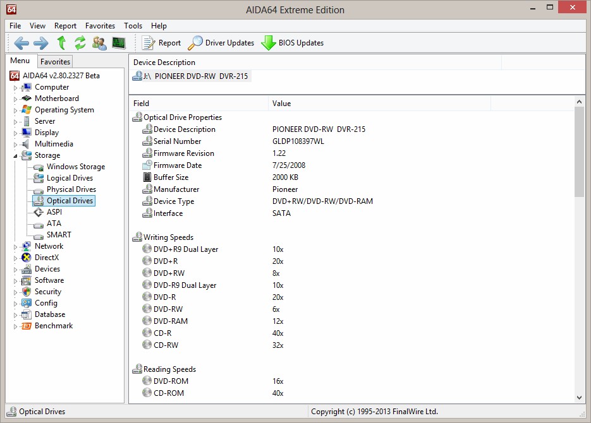The height and width of the screenshot is (423, 591).
Task: Switch to the Favorites tab
Action: 56,61
